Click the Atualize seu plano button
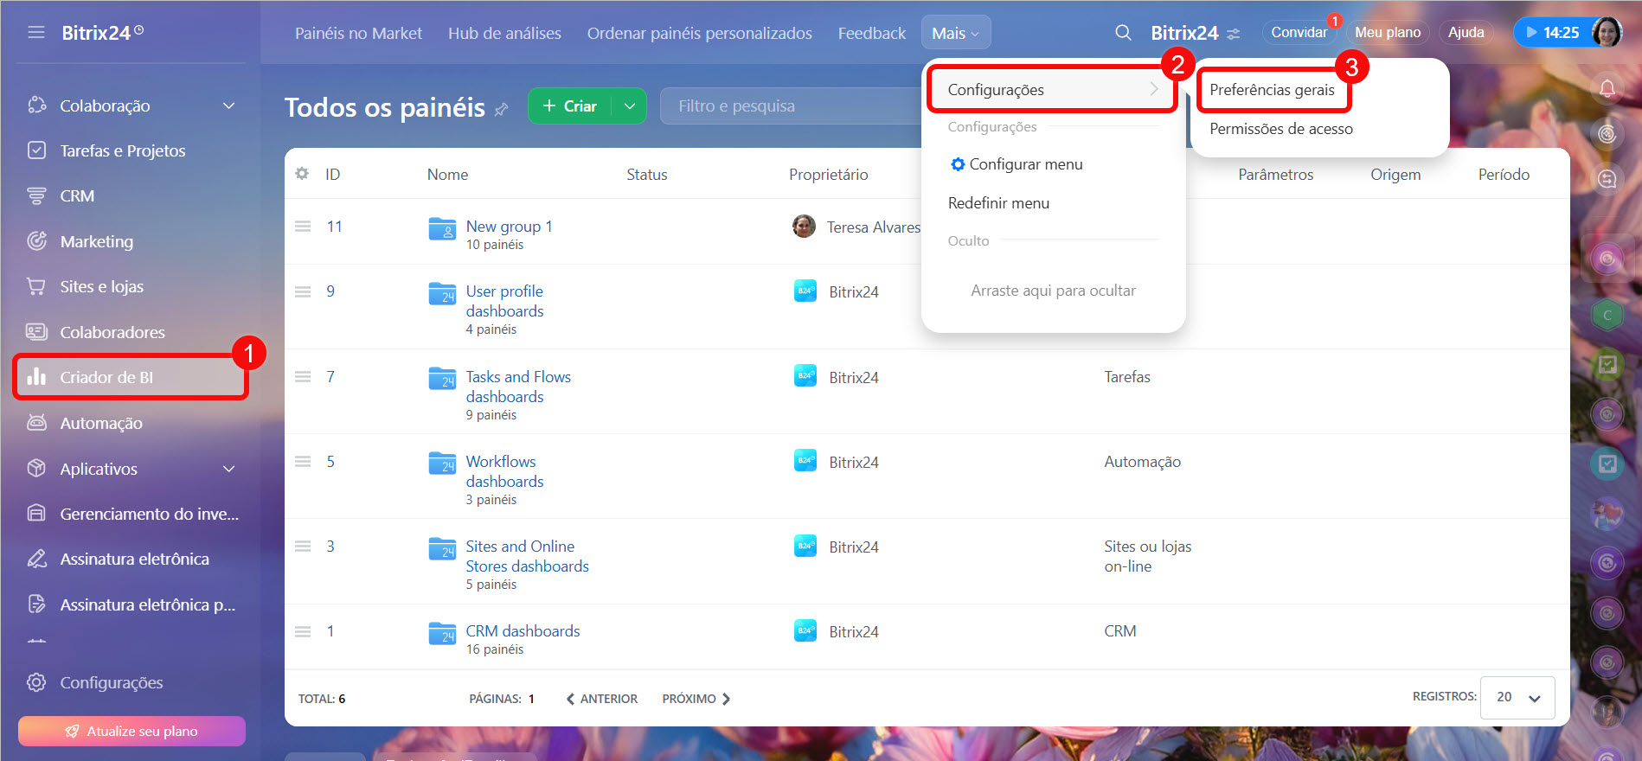The image size is (1642, 761). click(131, 731)
